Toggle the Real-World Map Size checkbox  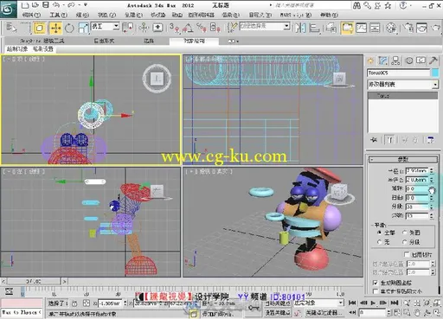pos(376,291)
